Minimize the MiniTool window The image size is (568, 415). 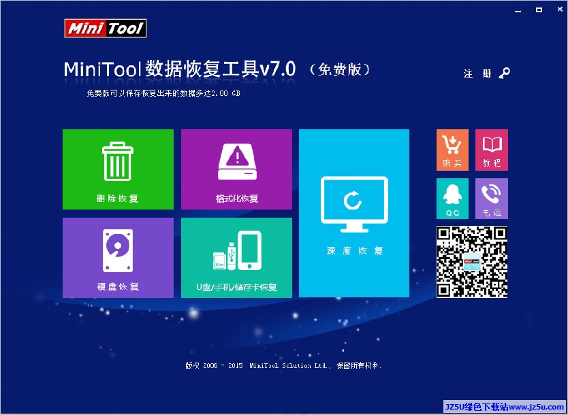(518, 10)
